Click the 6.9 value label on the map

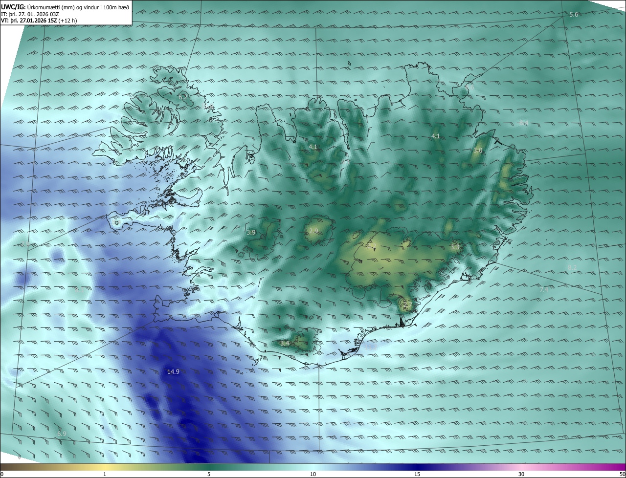[x=62, y=434]
